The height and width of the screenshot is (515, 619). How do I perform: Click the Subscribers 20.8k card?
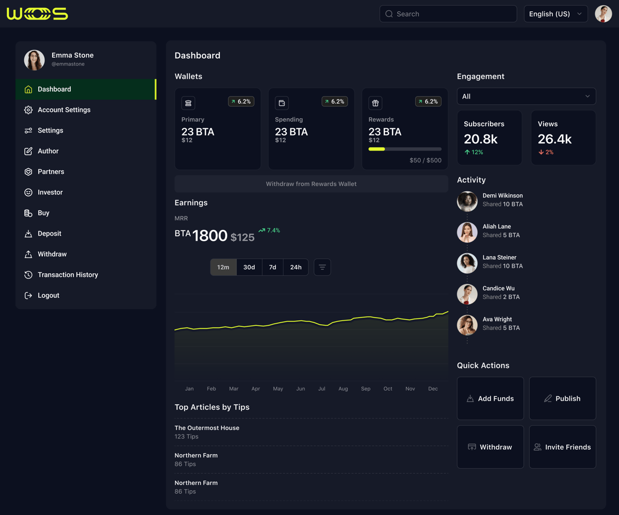point(490,138)
